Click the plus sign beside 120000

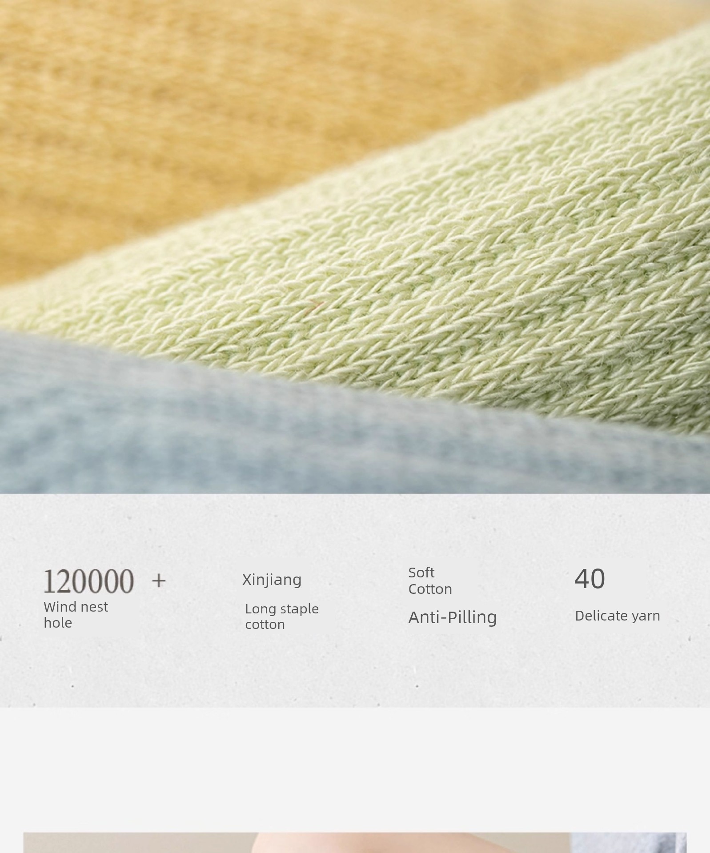(x=159, y=581)
